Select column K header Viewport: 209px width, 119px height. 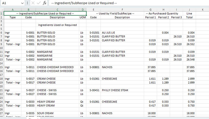[x=203, y=10]
